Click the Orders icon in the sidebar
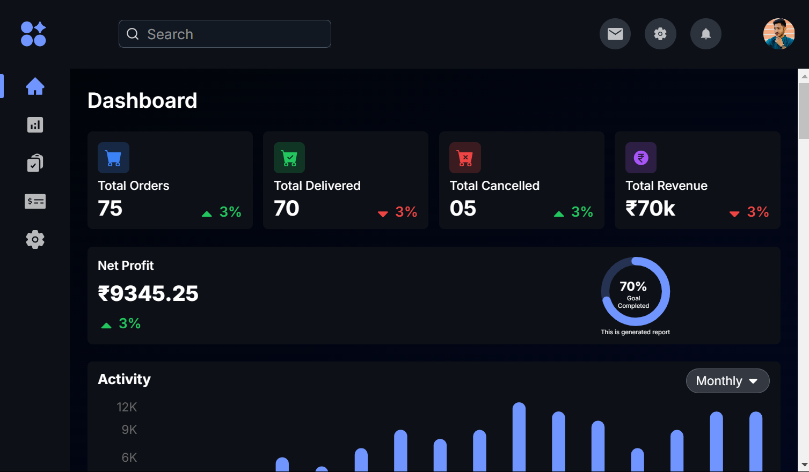This screenshot has width=809, height=472. coord(34,163)
